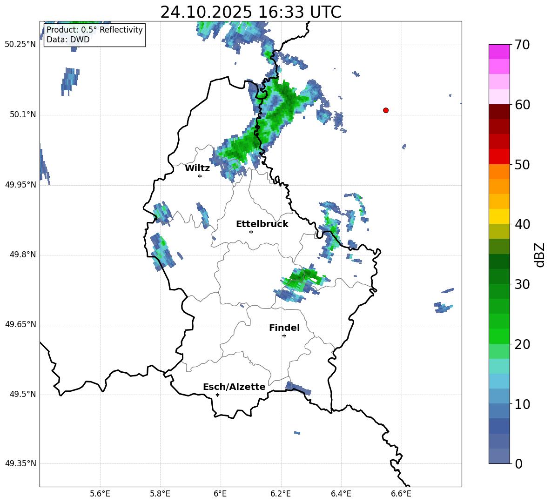Click the 49.35°N latitude label
551x503 pixels.
[20, 463]
